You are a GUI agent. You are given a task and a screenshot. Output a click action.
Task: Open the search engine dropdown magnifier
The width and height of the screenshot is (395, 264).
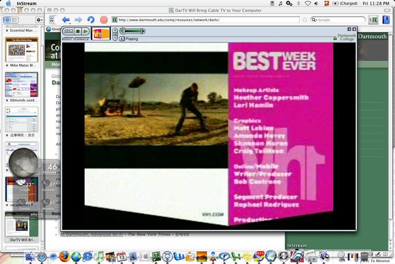click(315, 20)
